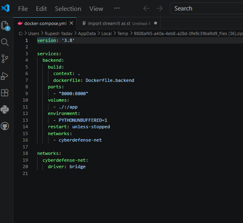Click the 'dockerfile:' key on line 7
243x223 pixels.
pyautogui.click(x=68, y=80)
